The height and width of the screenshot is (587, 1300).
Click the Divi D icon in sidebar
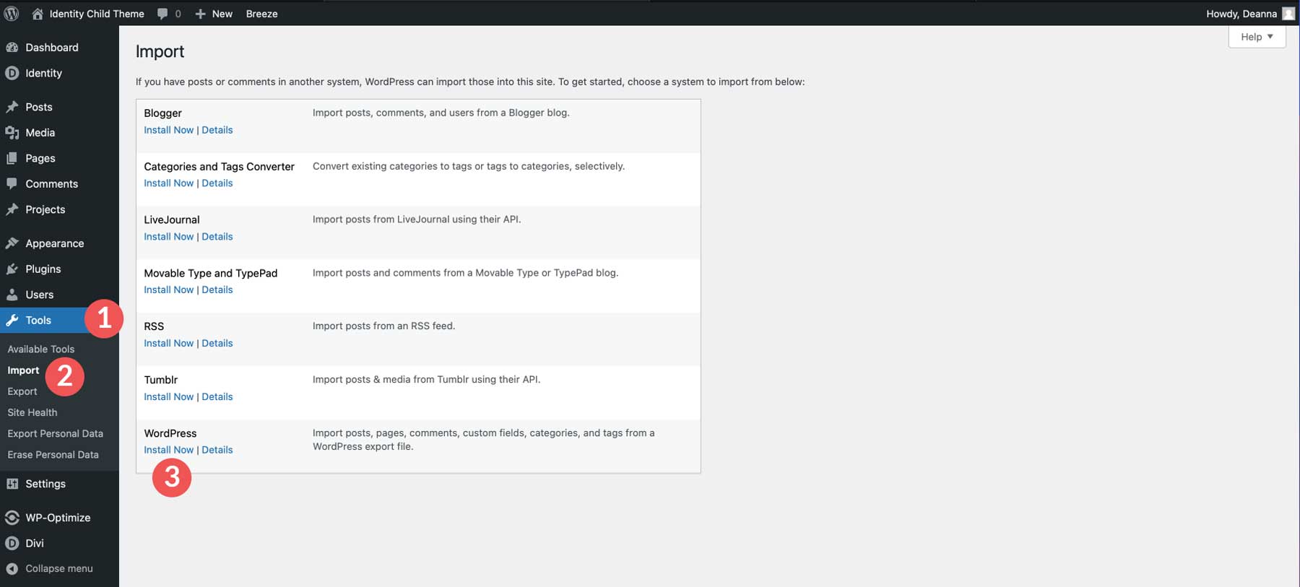point(12,543)
